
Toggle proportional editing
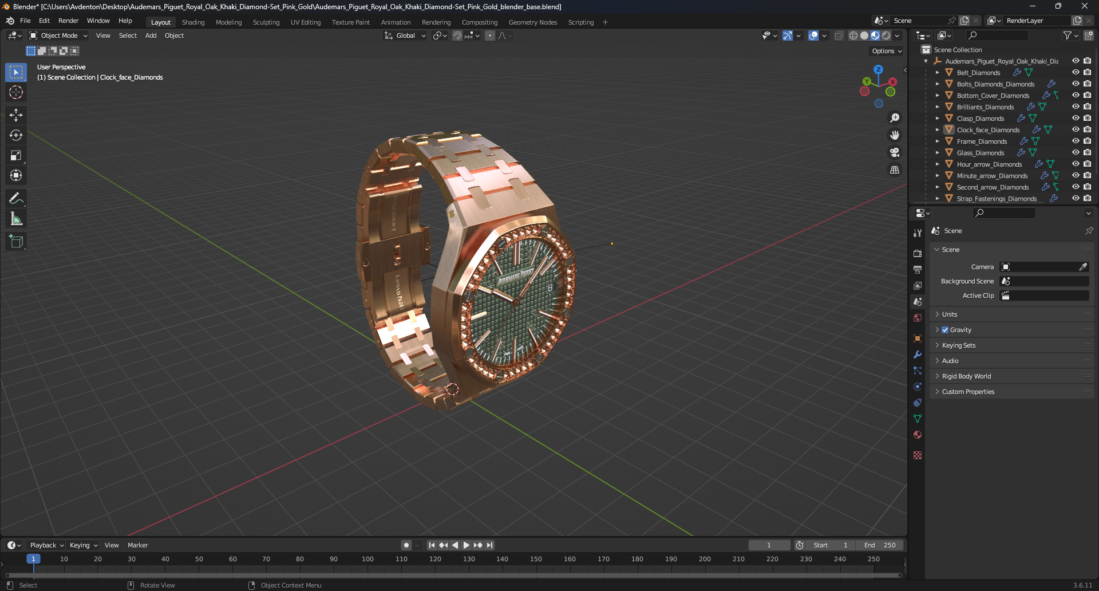490,36
